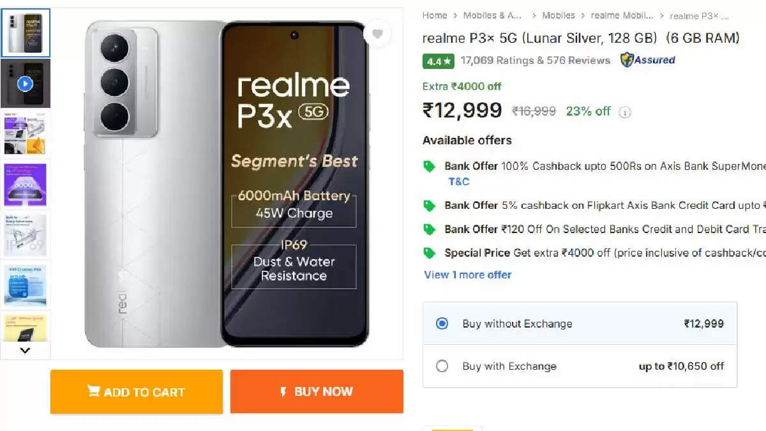Click the wishlist heart icon
The width and height of the screenshot is (766, 431).
(378, 34)
